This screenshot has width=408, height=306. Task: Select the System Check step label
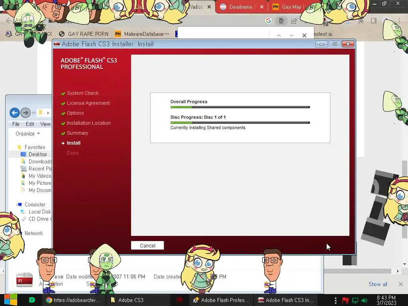click(x=82, y=93)
